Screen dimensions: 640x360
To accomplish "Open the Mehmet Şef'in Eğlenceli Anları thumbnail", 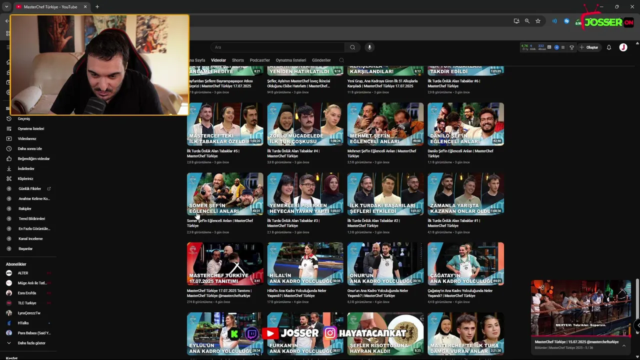I will coord(385,124).
